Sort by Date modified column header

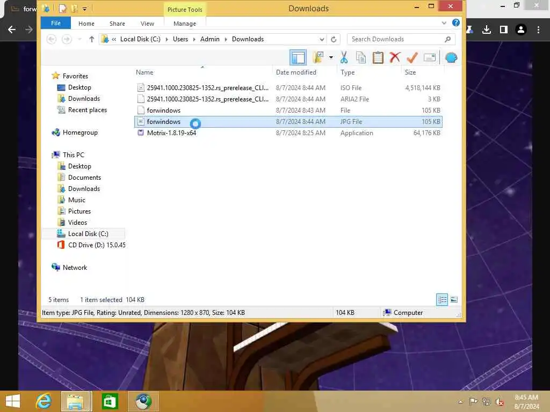pyautogui.click(x=296, y=72)
